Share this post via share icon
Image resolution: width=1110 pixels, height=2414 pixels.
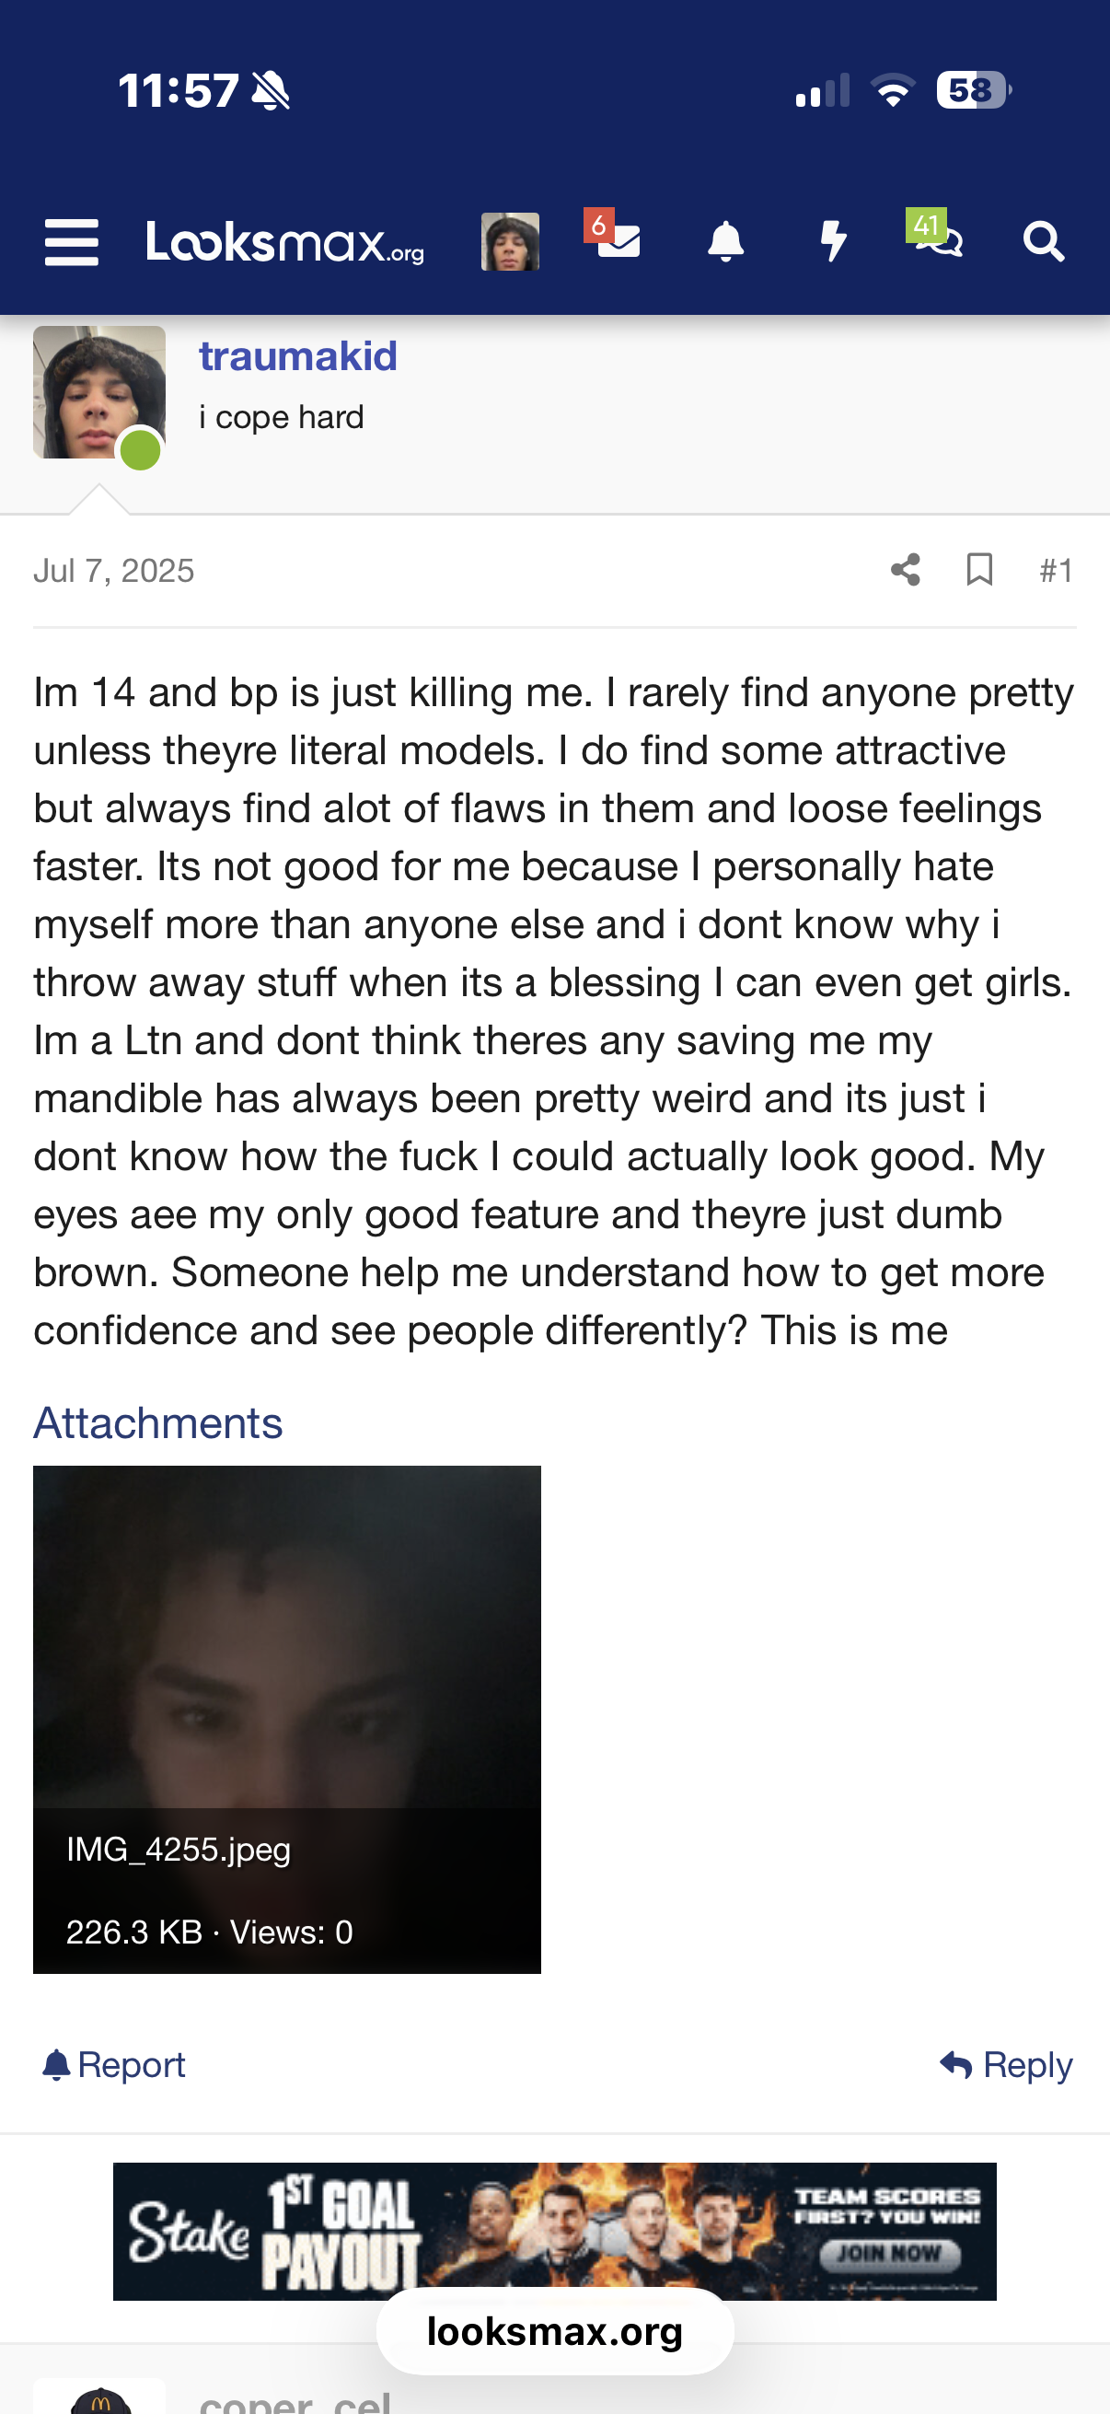click(x=905, y=570)
